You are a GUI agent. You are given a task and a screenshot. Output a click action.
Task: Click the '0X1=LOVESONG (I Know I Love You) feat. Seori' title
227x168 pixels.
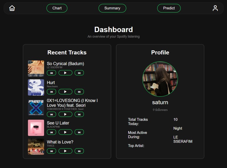click(x=72, y=103)
